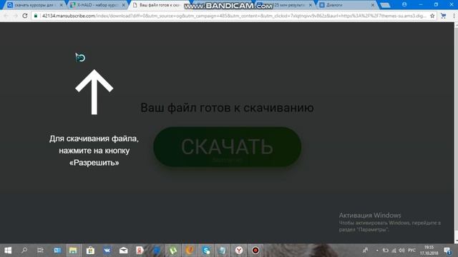Bookmark this page with the star icon
Screen dimensions: 458x257
pyautogui.click(x=432, y=16)
